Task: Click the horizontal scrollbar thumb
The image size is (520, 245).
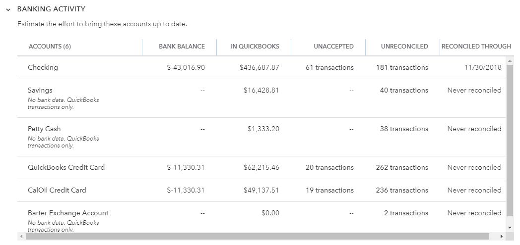Action: (x=258, y=237)
